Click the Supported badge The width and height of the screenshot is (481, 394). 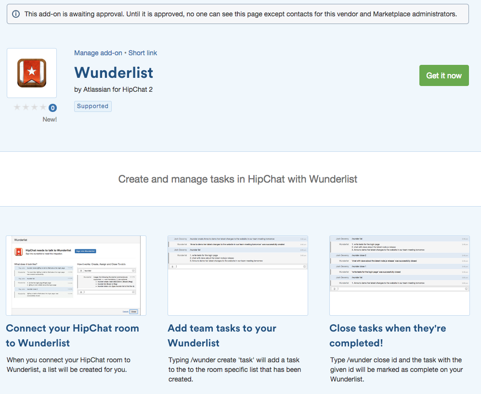pyautogui.click(x=93, y=106)
